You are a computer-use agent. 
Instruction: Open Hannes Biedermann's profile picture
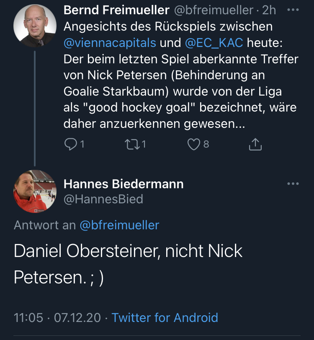pos(35,191)
